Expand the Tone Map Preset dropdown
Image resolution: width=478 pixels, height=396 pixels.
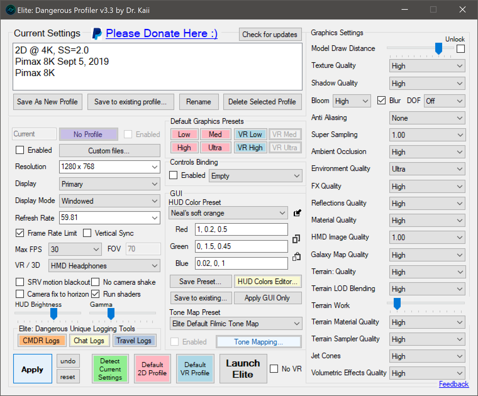click(236, 324)
